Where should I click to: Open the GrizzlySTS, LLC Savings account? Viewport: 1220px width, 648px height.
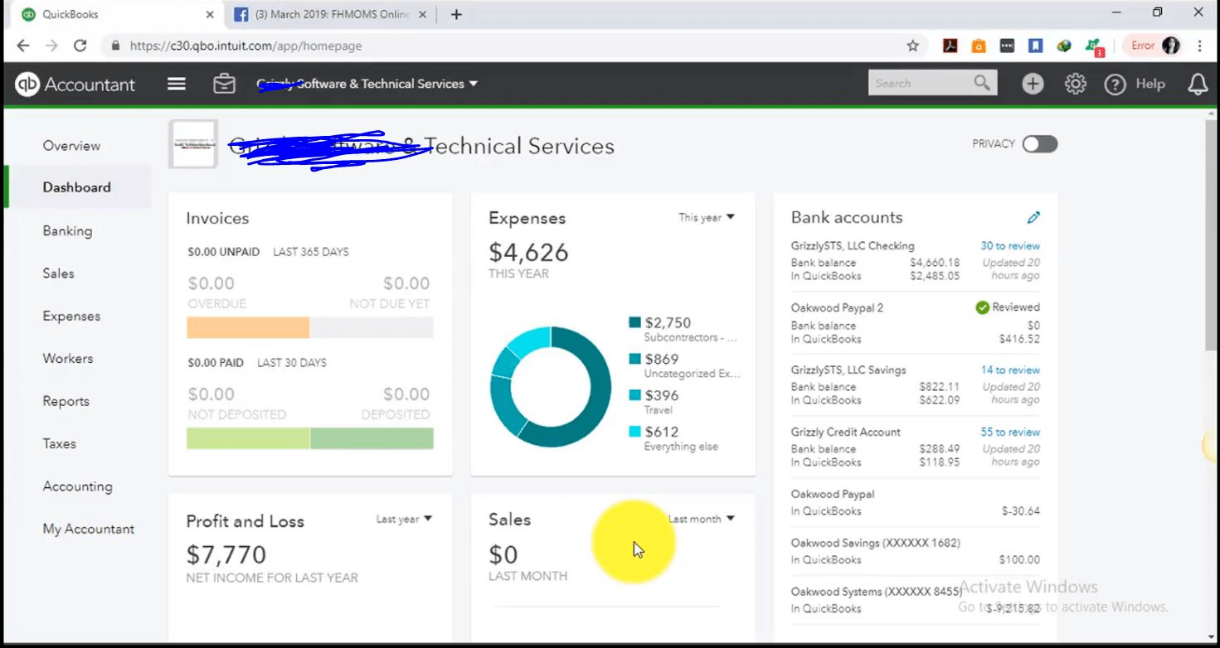(x=848, y=370)
